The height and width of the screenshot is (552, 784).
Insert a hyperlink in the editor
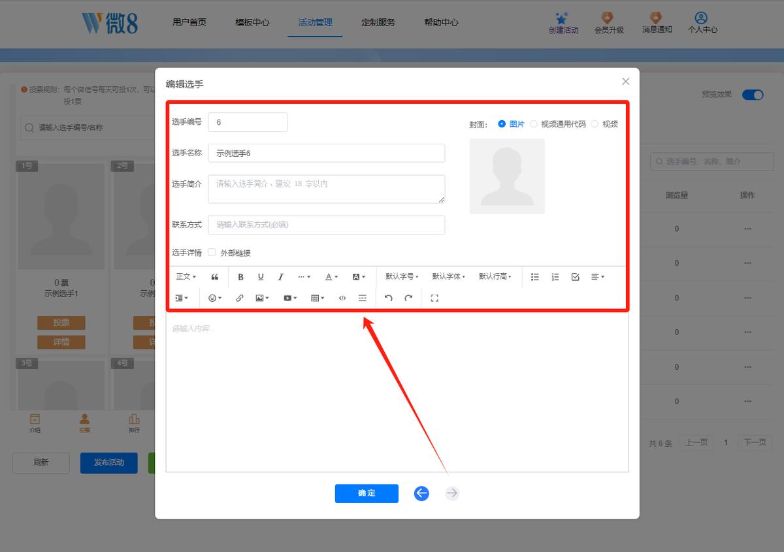240,298
